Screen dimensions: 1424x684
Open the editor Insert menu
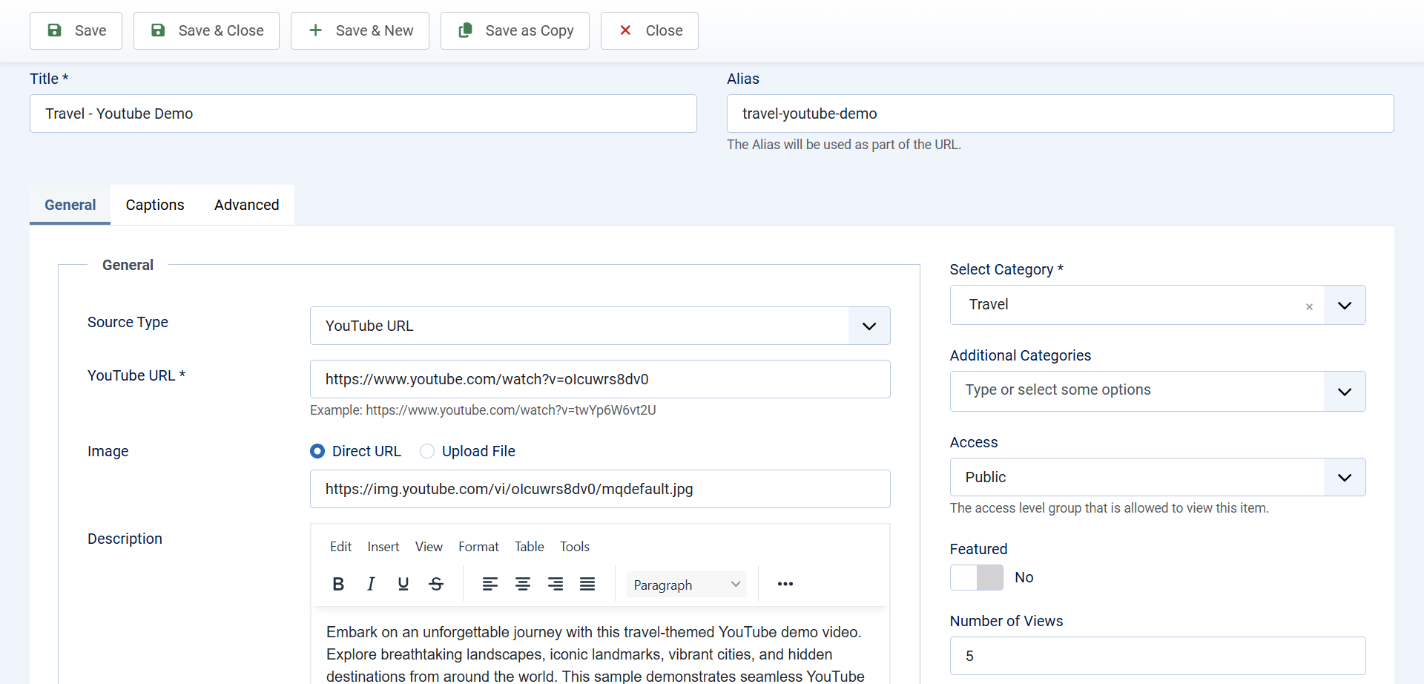[383, 547]
